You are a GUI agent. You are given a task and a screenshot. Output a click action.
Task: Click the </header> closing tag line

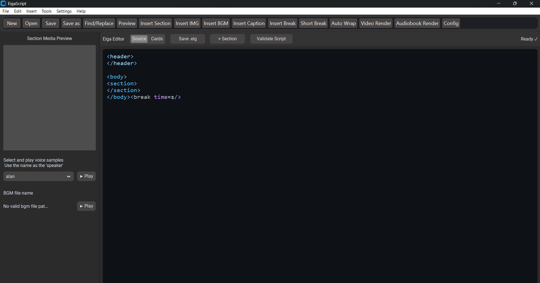click(x=122, y=63)
